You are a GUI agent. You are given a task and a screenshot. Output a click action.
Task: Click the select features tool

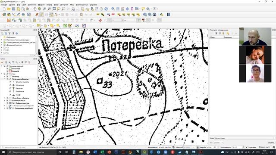point(39,26)
